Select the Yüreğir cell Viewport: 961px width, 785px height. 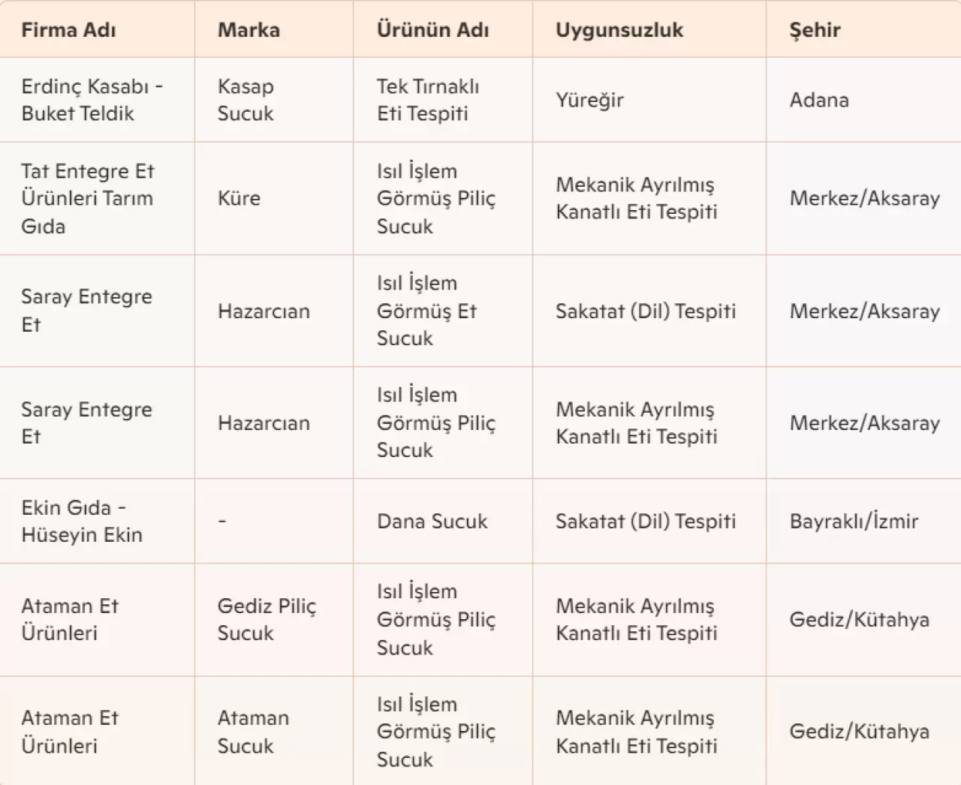[589, 100]
